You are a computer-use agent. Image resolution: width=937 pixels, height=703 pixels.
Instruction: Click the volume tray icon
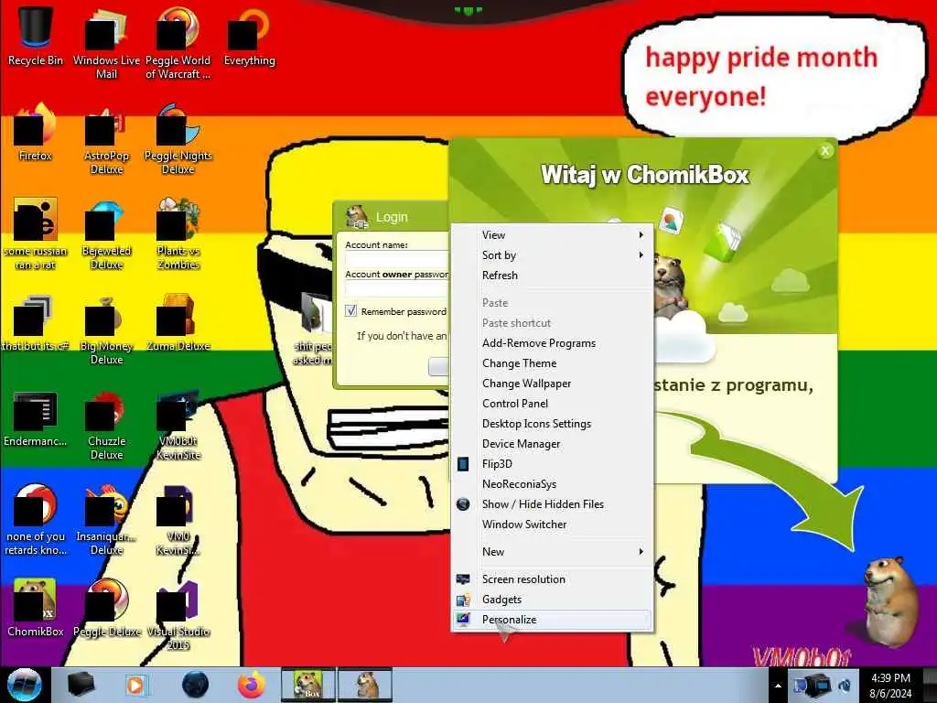(x=845, y=686)
